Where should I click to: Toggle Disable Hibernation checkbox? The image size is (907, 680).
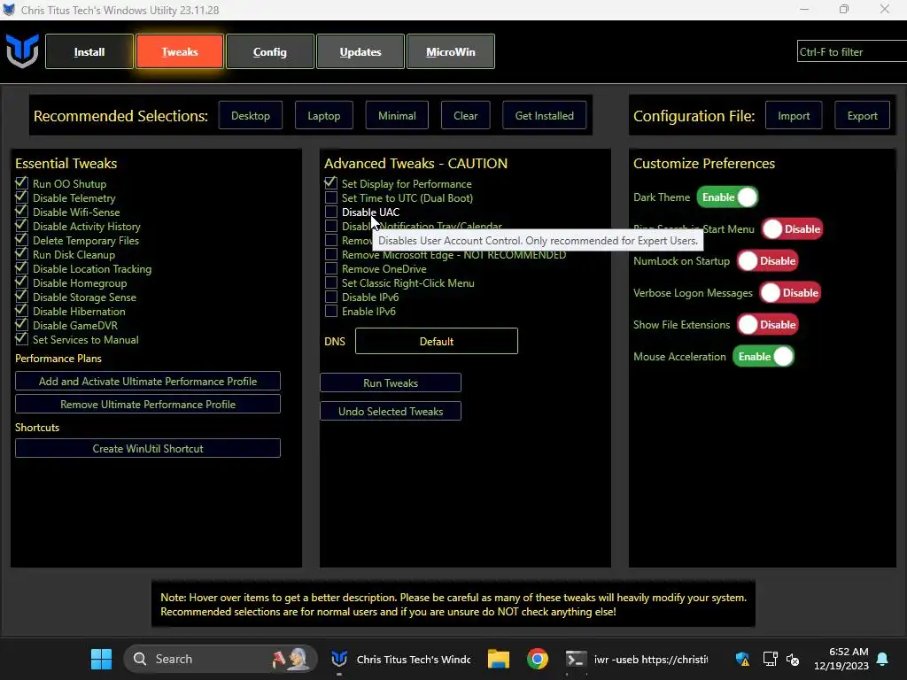click(21, 311)
